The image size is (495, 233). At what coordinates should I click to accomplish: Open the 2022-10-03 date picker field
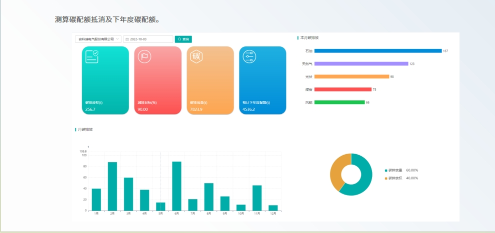tap(150, 39)
